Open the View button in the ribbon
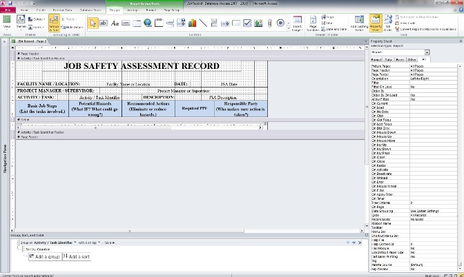The width and height of the screenshot is (464, 277). 6,23
